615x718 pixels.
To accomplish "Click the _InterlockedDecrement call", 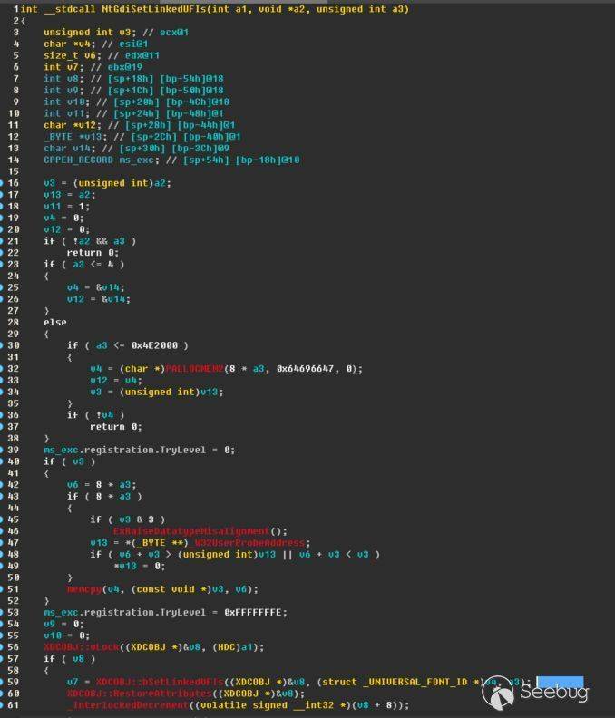I will pyautogui.click(x=127, y=705).
